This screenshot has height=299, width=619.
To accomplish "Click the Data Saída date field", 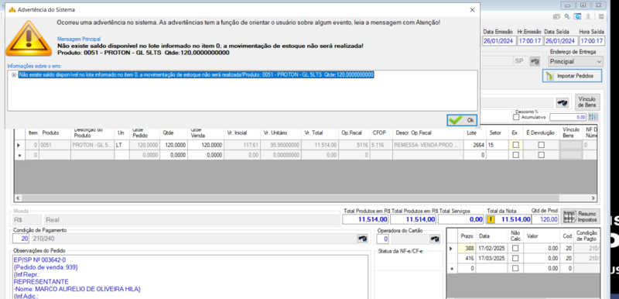I will point(559,41).
